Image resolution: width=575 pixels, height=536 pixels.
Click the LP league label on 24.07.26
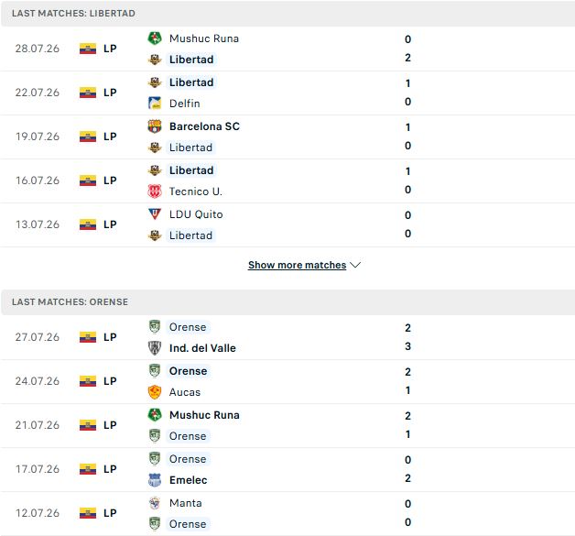110,381
